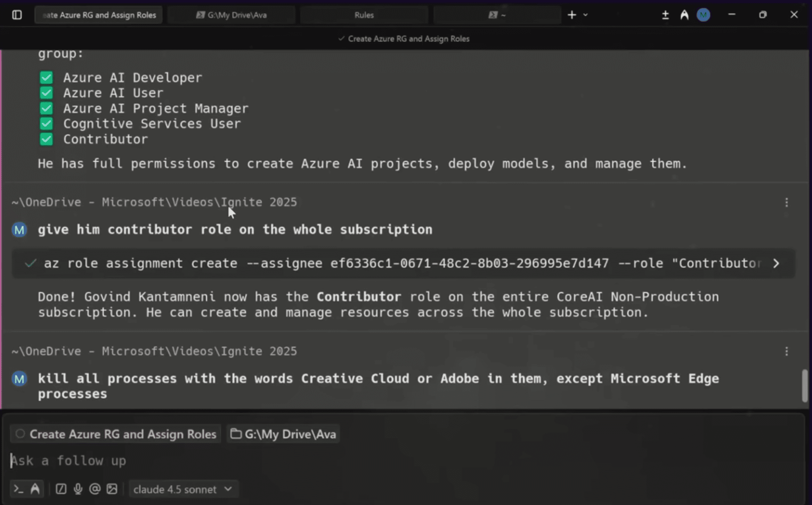
Task: Open menu for the kill processes block
Action: pos(786,352)
